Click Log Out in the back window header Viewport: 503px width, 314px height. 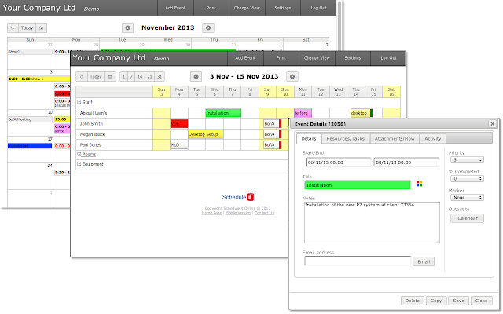tap(318, 8)
